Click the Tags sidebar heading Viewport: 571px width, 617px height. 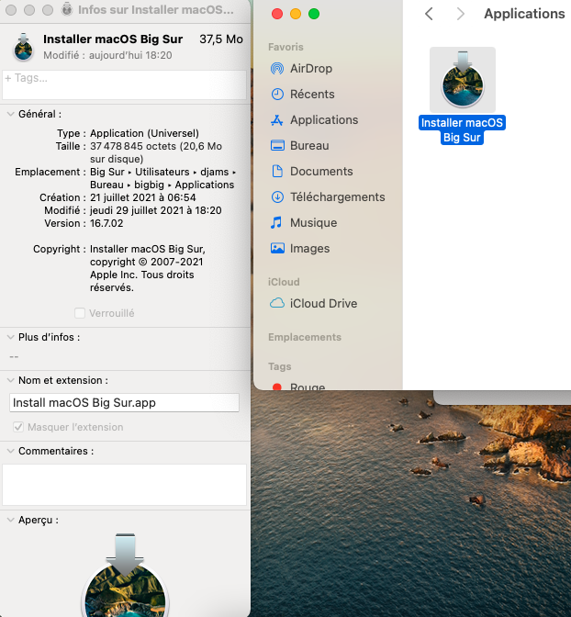(280, 366)
